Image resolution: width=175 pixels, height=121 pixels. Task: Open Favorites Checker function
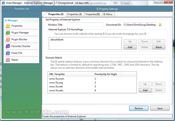pos(21,46)
